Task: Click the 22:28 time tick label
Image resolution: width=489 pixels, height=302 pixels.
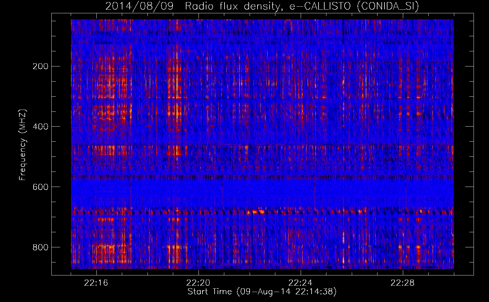Action: (x=403, y=283)
